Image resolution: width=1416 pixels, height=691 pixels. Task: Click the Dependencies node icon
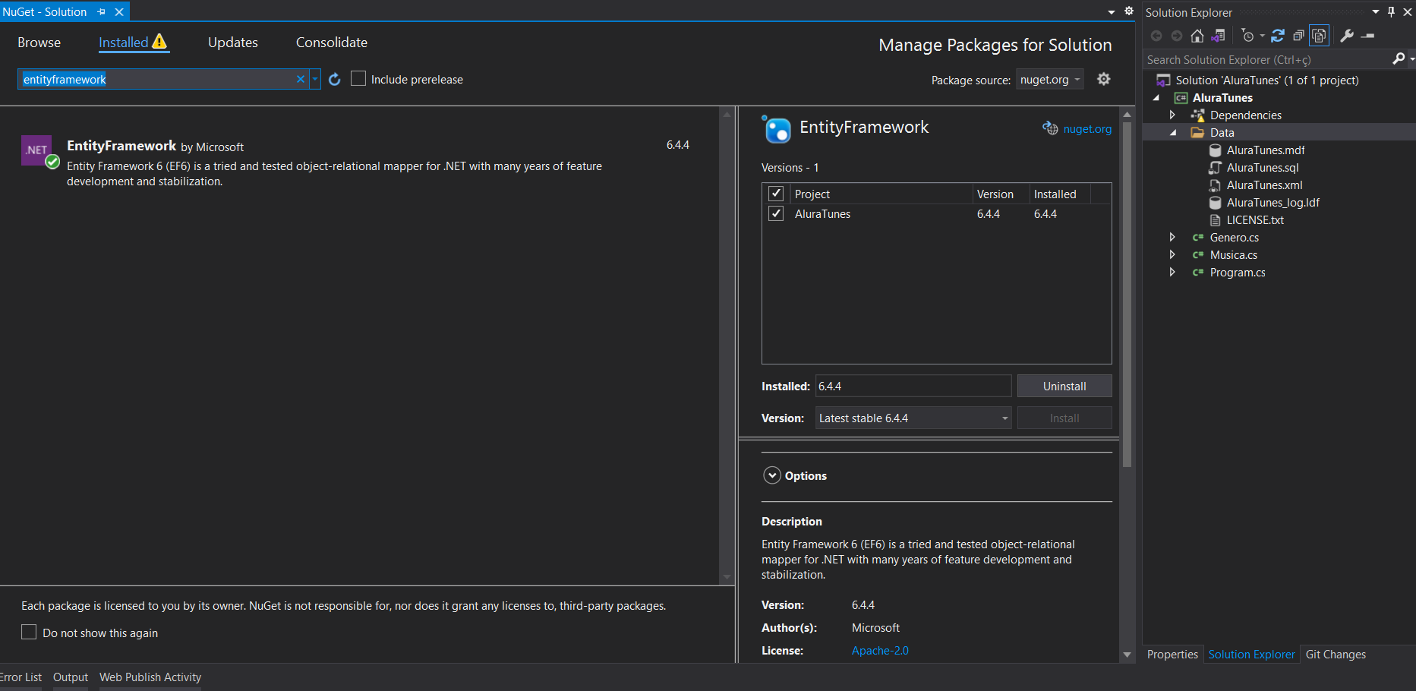point(1198,115)
